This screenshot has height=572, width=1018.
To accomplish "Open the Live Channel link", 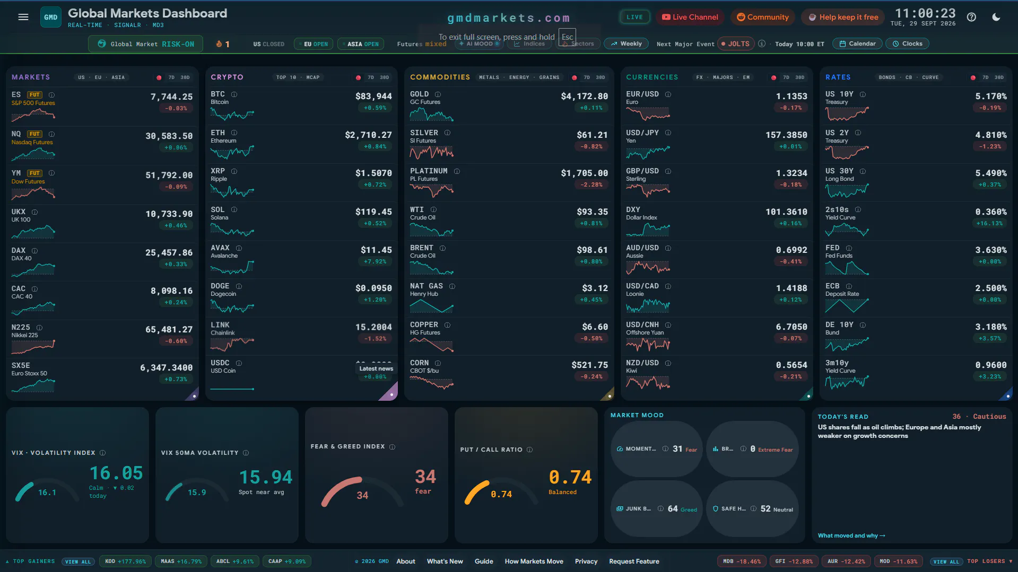I will tap(690, 17).
